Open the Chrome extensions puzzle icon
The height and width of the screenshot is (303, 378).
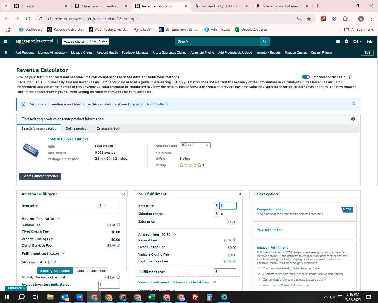click(345, 19)
